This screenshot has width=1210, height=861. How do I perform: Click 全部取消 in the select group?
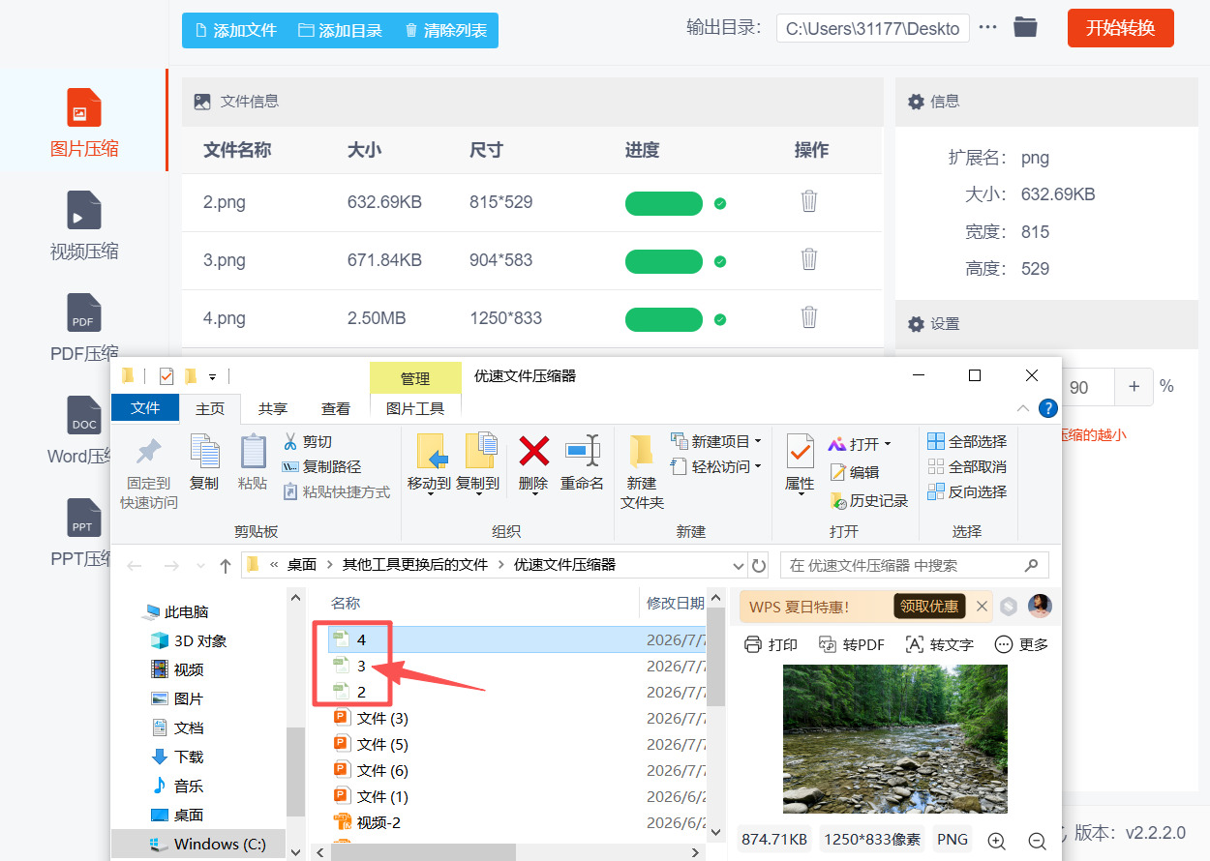[967, 466]
